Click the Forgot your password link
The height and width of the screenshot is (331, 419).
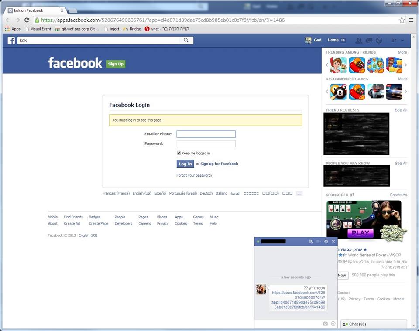tap(194, 175)
